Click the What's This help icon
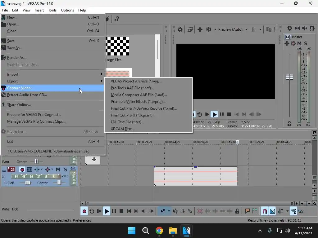318x238 pixels. coord(116,19)
